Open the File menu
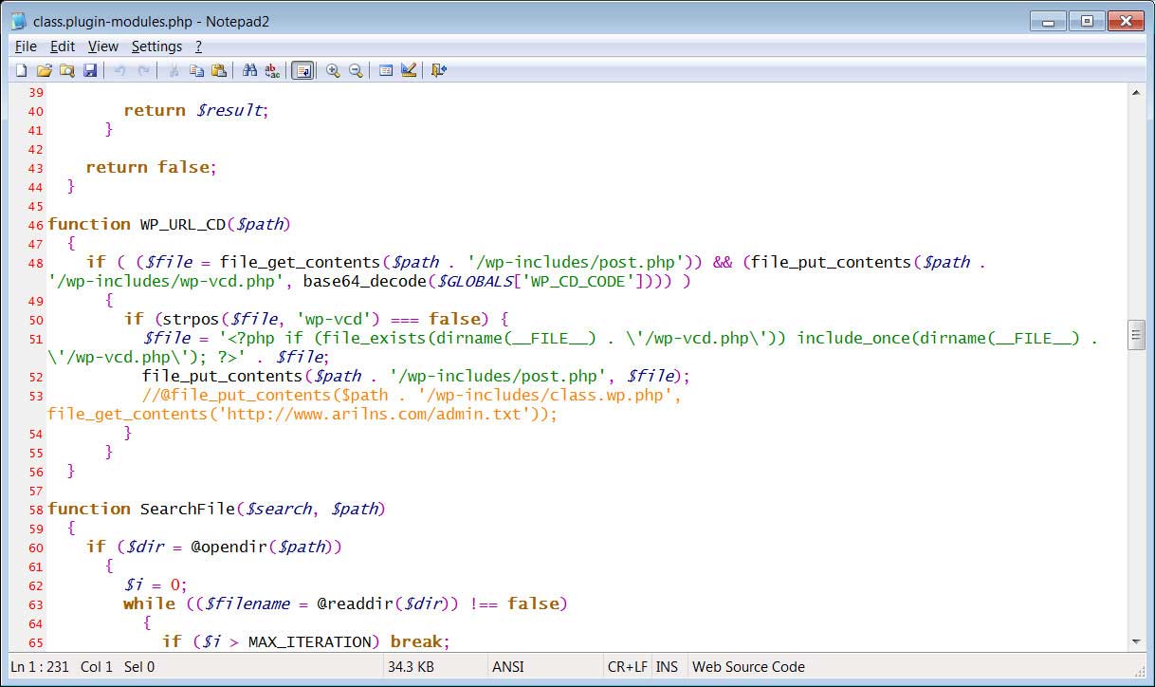Image resolution: width=1155 pixels, height=687 pixels. point(26,46)
